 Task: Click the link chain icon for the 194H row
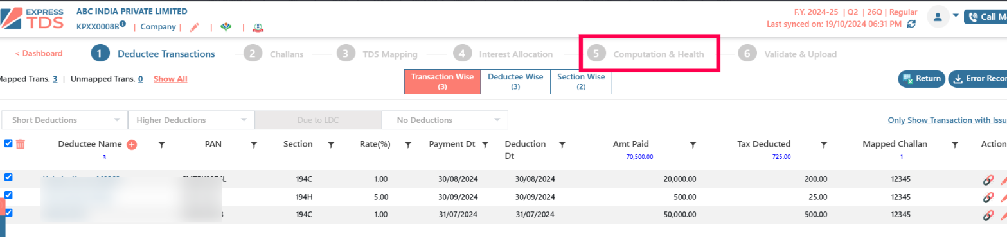(988, 197)
